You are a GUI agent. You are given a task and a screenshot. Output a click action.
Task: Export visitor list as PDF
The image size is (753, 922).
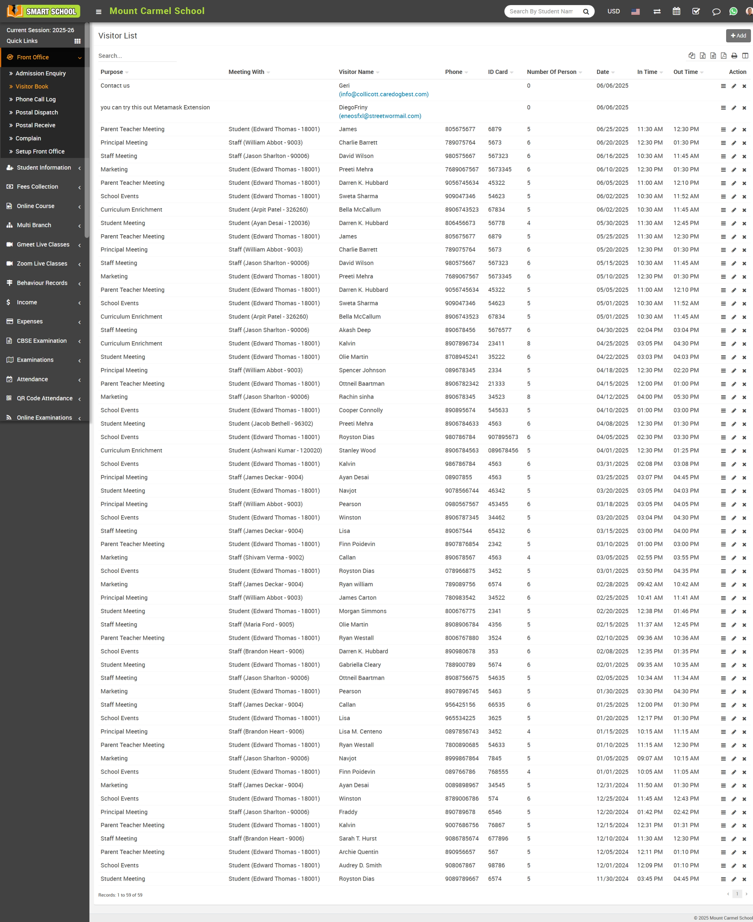pos(723,55)
